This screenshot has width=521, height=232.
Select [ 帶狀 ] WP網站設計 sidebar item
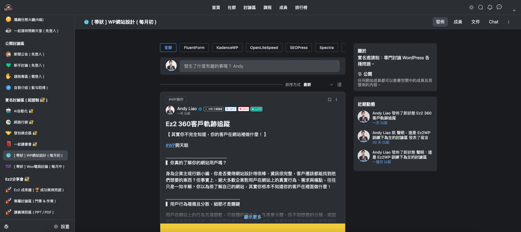tap(35, 155)
